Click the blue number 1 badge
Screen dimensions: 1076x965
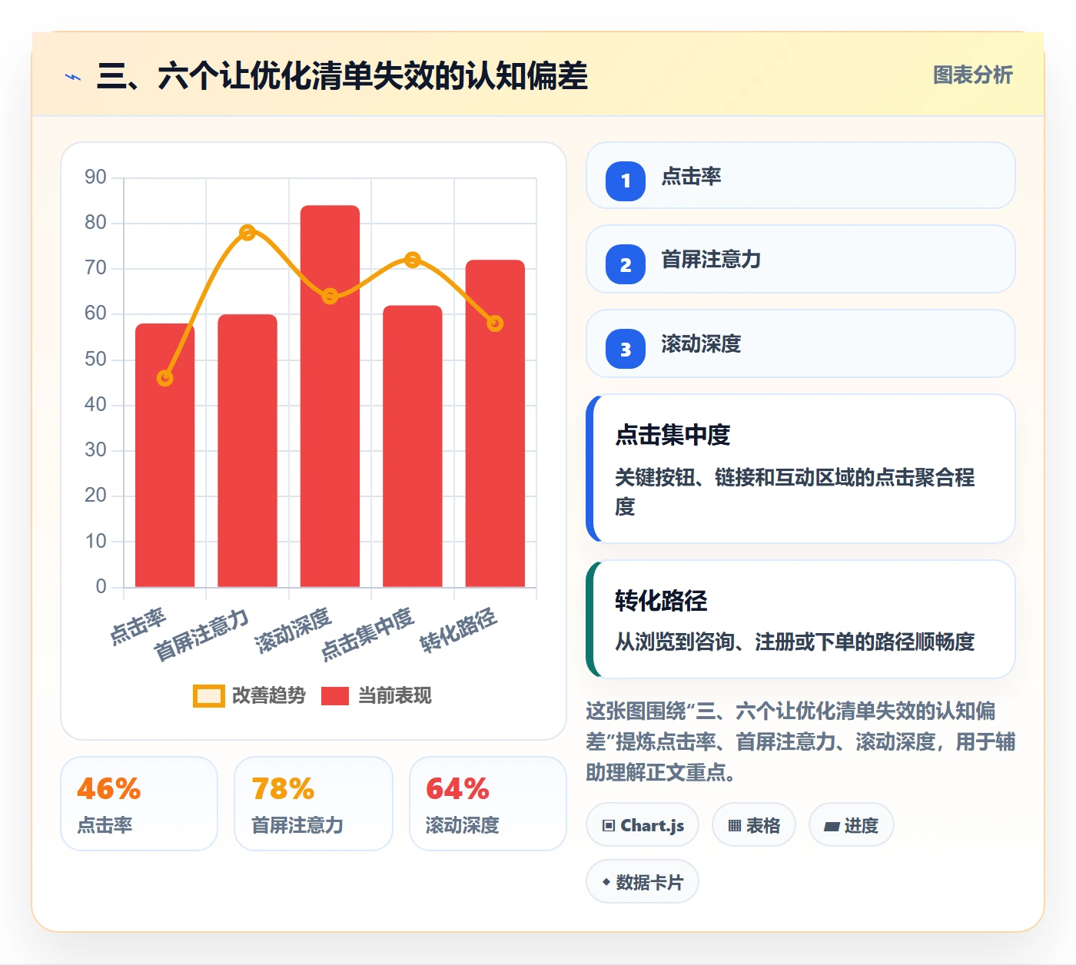[626, 181]
